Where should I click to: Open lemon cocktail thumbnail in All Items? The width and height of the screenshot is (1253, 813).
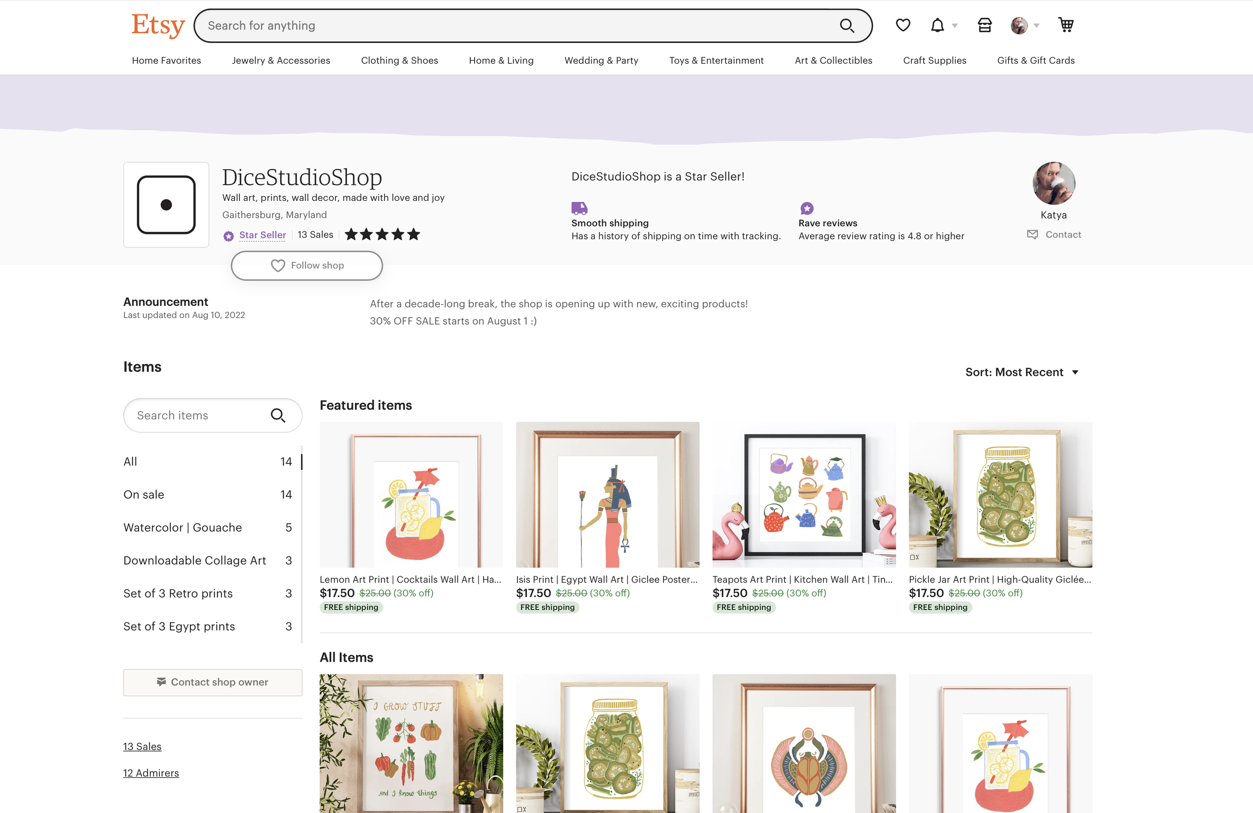tap(1000, 743)
